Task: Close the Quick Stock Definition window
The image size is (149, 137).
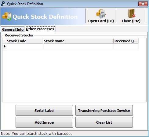Action: pyautogui.click(x=143, y=4)
